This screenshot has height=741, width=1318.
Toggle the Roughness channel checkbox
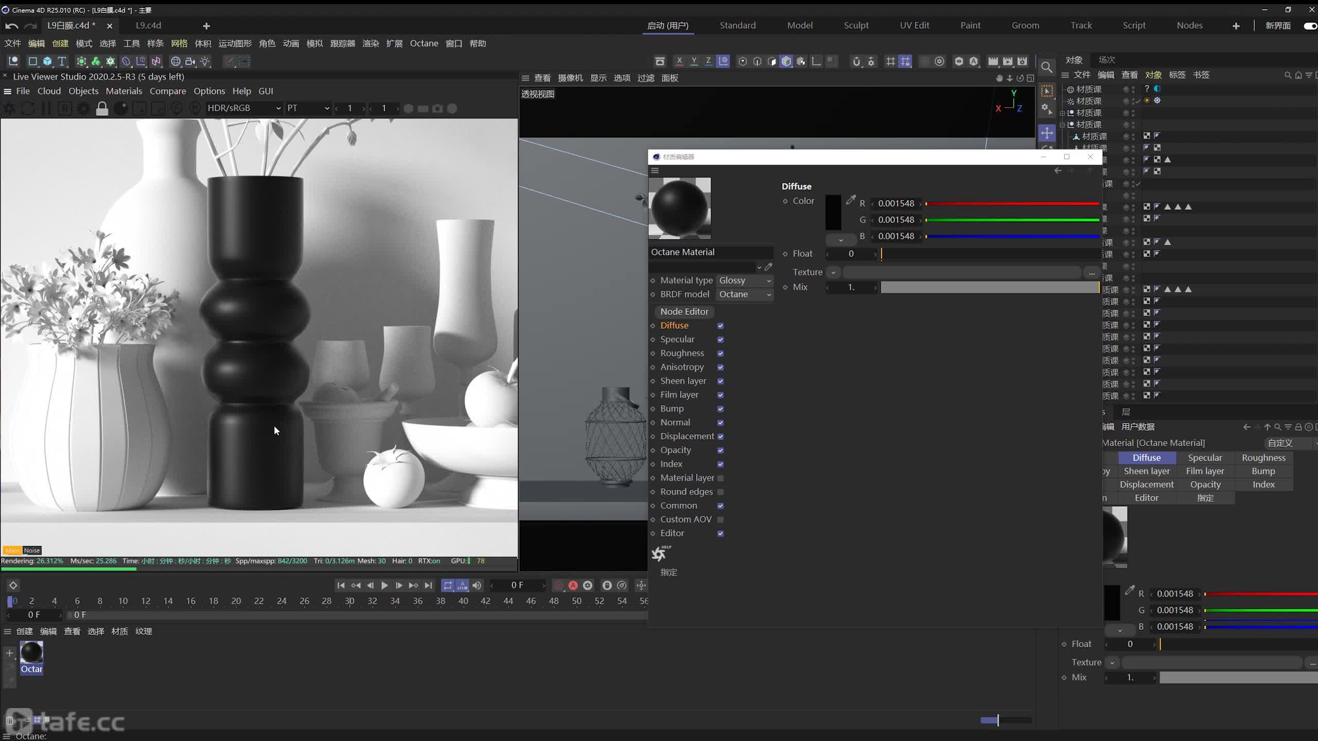tap(720, 354)
